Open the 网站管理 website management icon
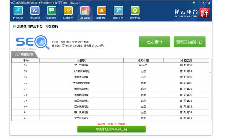This screenshot has width=225, height=138. (34, 13)
